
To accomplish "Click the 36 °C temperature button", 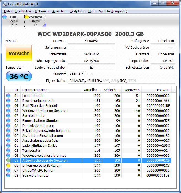I will click(19, 76).
